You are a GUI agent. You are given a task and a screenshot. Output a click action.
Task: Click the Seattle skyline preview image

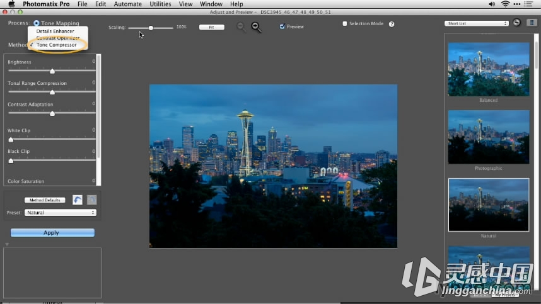point(273,166)
